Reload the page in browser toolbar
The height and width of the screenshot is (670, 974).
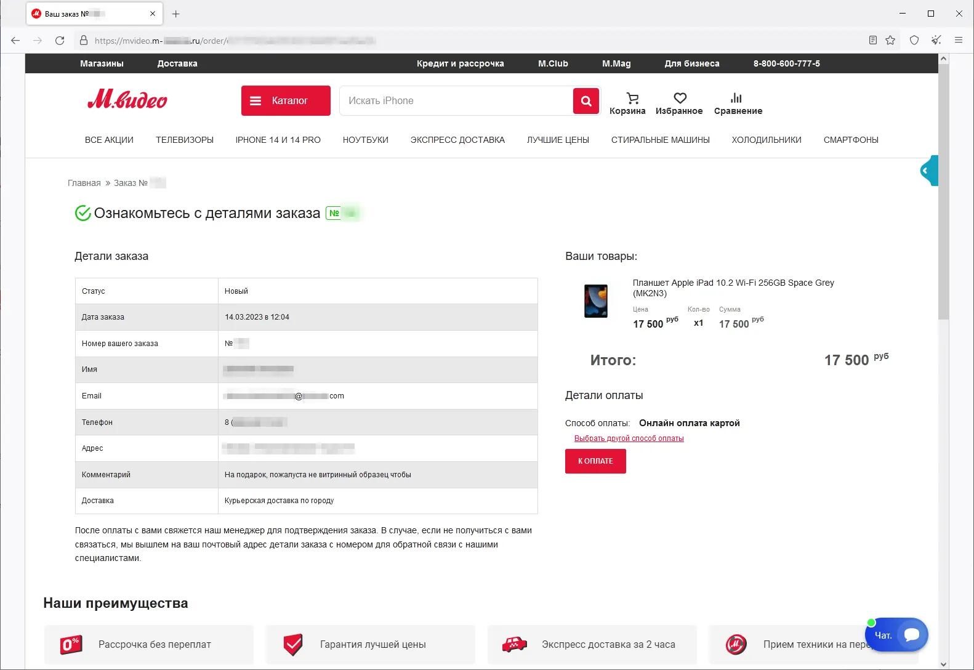pyautogui.click(x=60, y=41)
